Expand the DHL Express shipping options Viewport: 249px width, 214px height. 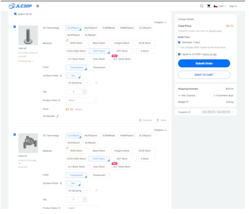pos(179,96)
